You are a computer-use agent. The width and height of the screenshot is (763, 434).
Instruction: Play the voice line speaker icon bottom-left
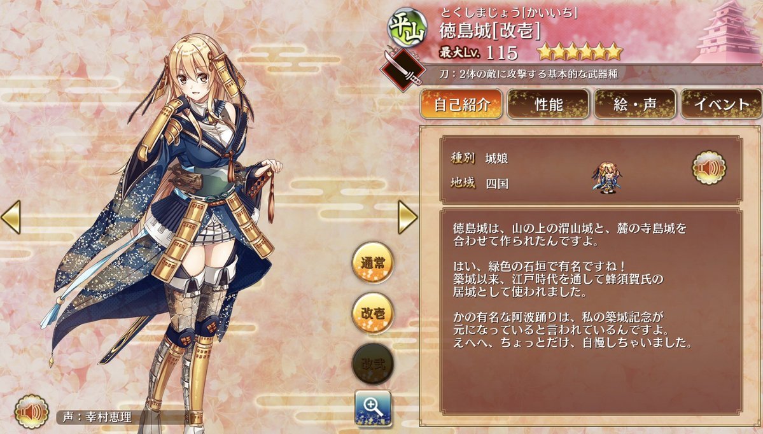click(32, 412)
